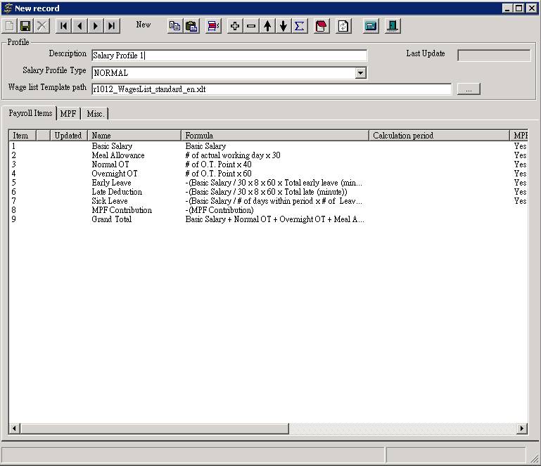This screenshot has height=466, width=541.
Task: Maximize the New record window
Action: pos(518,8)
